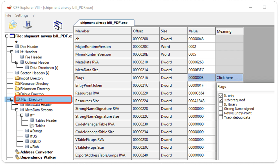Select the cb offset 00000208 cell

click(145, 39)
